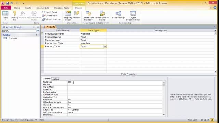Click in navigation Search box
This screenshot has width=219, height=123.
click(x=19, y=31)
